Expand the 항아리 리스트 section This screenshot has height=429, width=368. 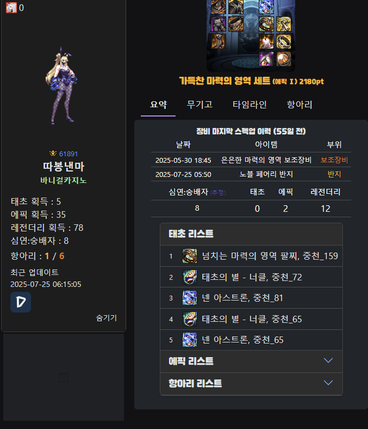tap(251, 384)
